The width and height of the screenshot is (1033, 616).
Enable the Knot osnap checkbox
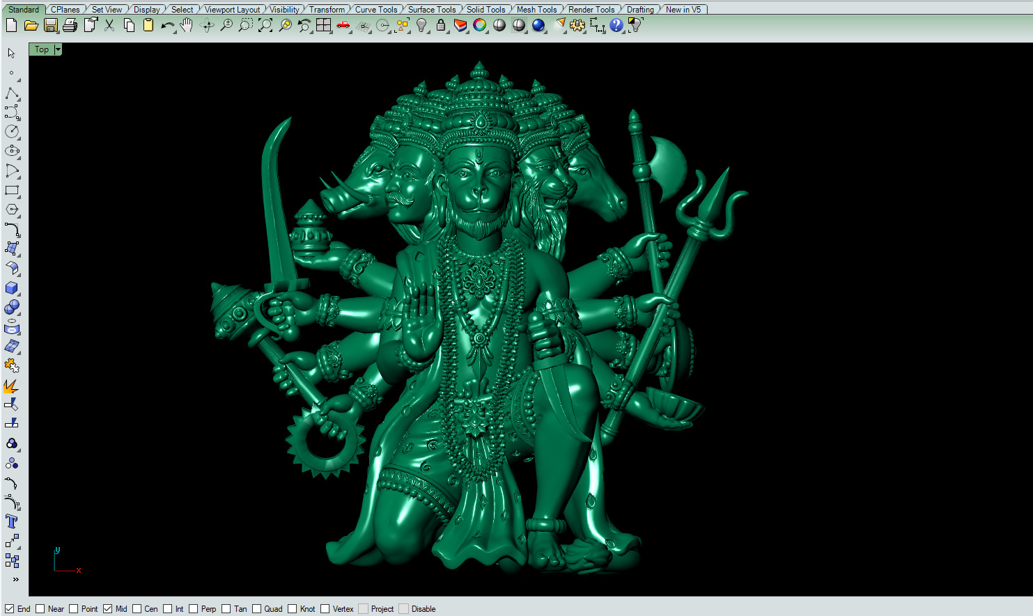click(x=293, y=609)
